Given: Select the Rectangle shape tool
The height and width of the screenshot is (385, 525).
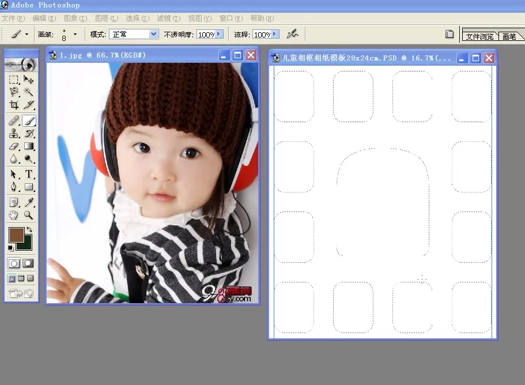Looking at the screenshot, I should coord(29,187).
